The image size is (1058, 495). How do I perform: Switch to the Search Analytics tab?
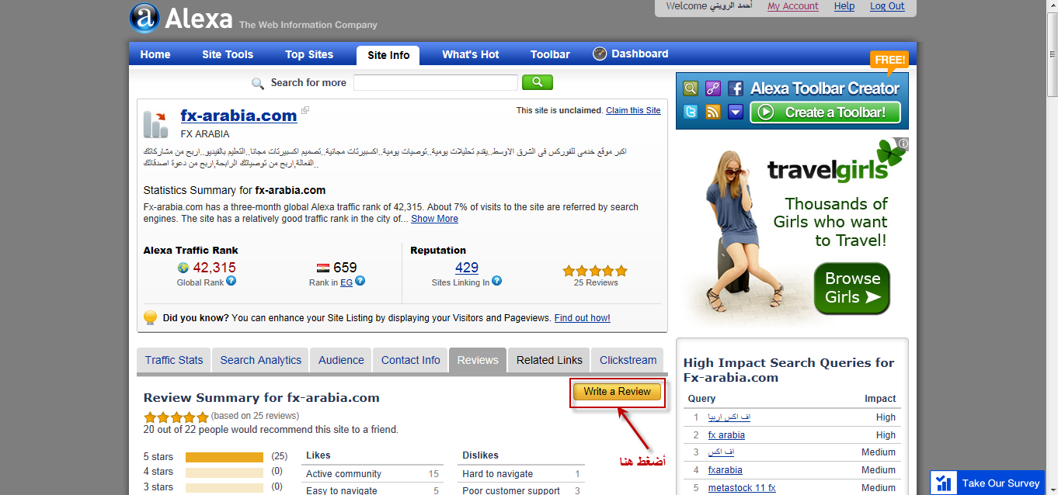point(261,360)
